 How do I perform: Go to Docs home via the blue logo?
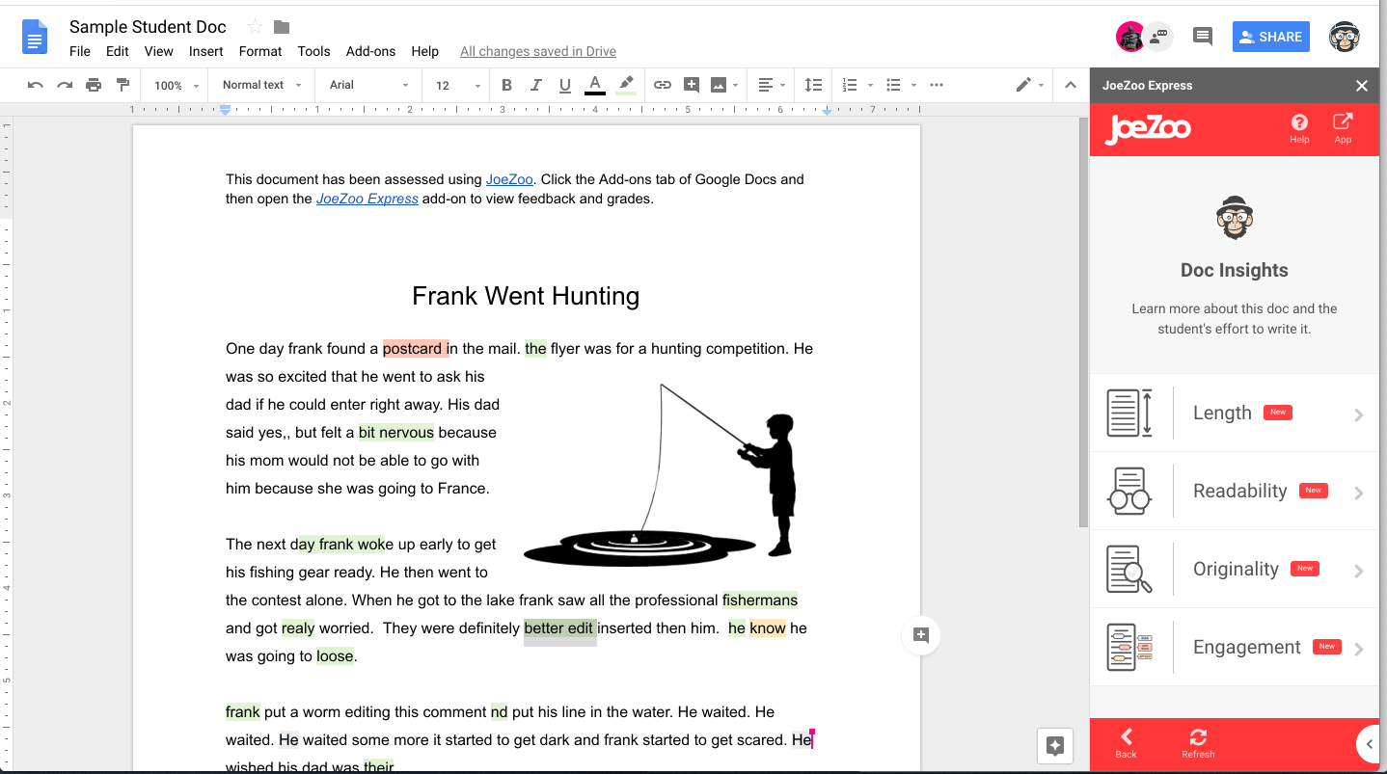(35, 38)
